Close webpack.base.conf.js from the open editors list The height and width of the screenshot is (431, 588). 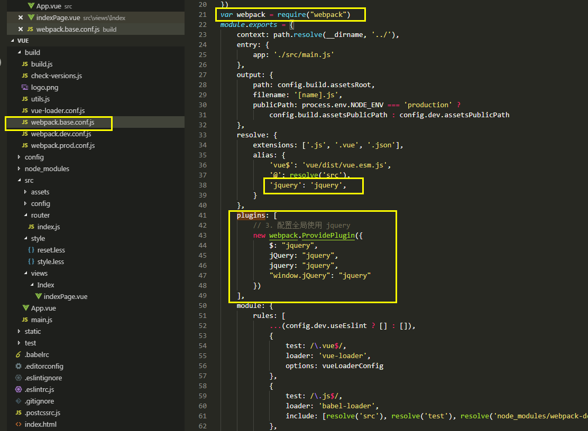pyautogui.click(x=21, y=29)
